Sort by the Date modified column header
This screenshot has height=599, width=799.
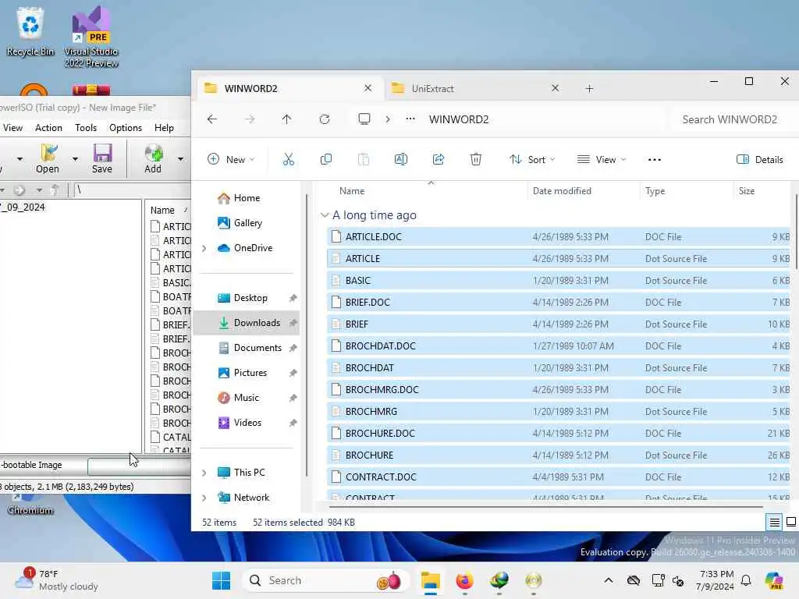point(562,191)
